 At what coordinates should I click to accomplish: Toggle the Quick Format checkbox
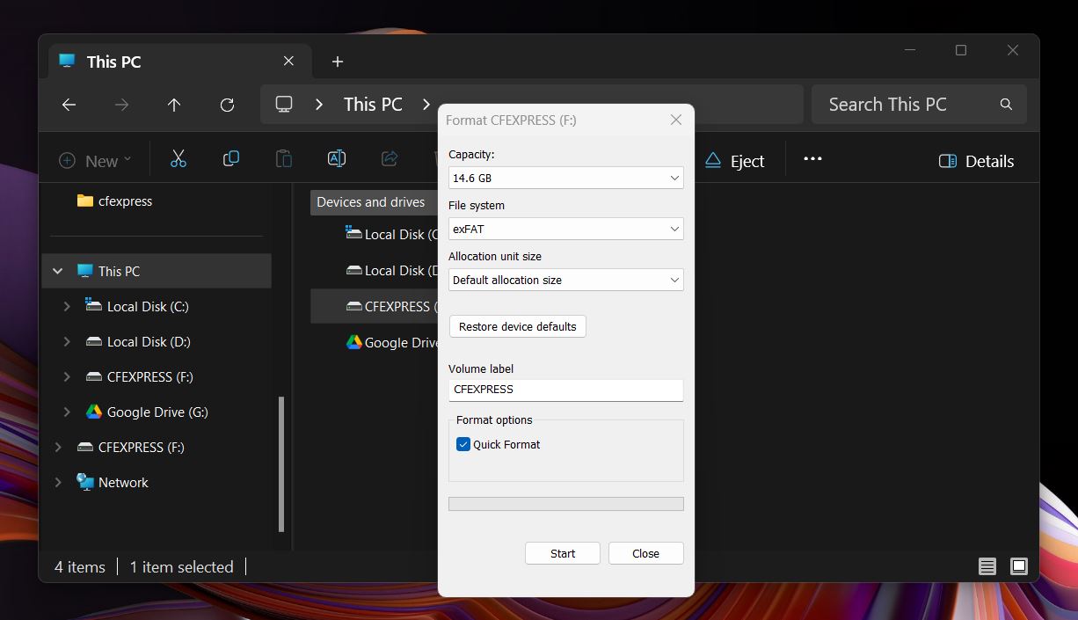(463, 444)
